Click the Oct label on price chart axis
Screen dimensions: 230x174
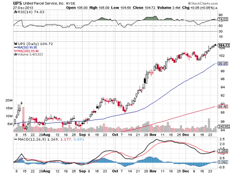tap(115, 135)
